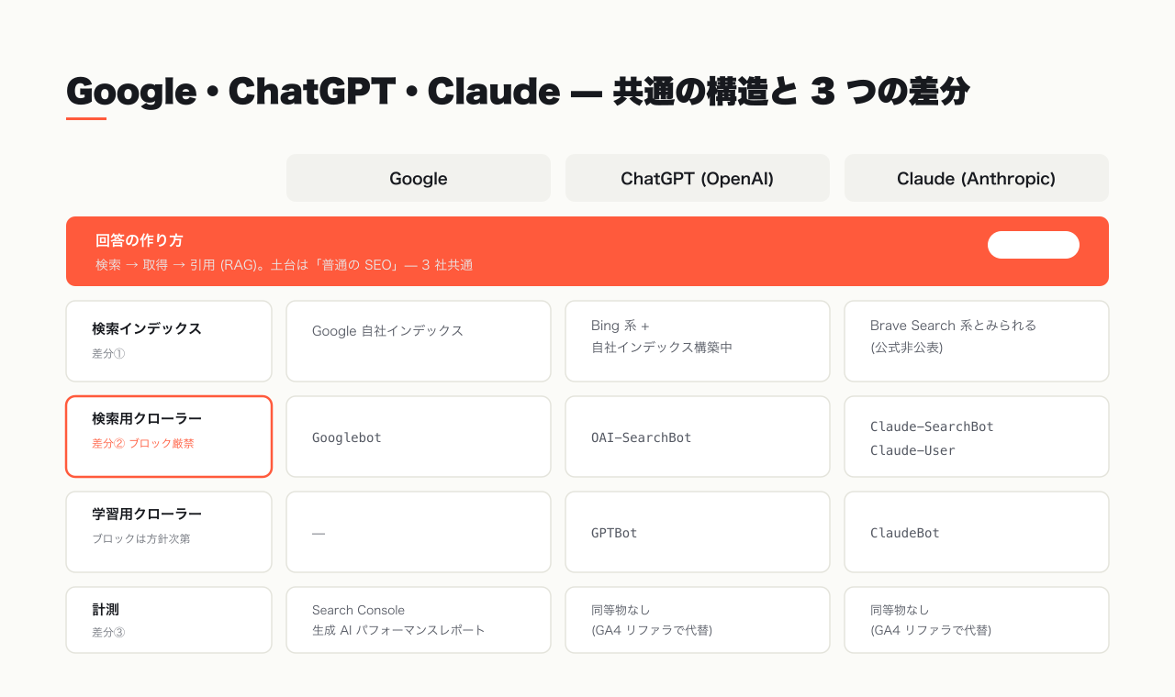Click 生成 AI パフォーマンスレポート text
Screen dimensions: 1175x697
[x=398, y=630]
